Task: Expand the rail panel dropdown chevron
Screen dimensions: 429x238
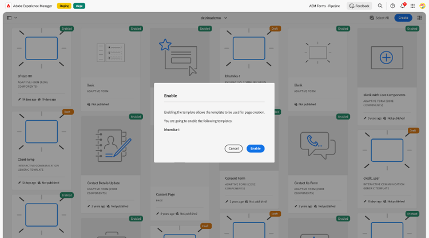Action: pos(15,18)
